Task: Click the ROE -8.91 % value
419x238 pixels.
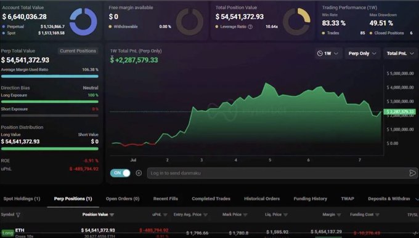Action: pyautogui.click(x=91, y=161)
